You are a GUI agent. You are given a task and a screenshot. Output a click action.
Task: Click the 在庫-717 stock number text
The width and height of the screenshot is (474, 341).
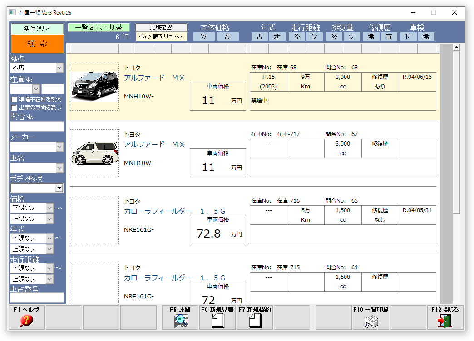(288, 134)
